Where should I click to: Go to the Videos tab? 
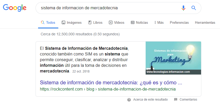pyautogui.click(x=116, y=23)
